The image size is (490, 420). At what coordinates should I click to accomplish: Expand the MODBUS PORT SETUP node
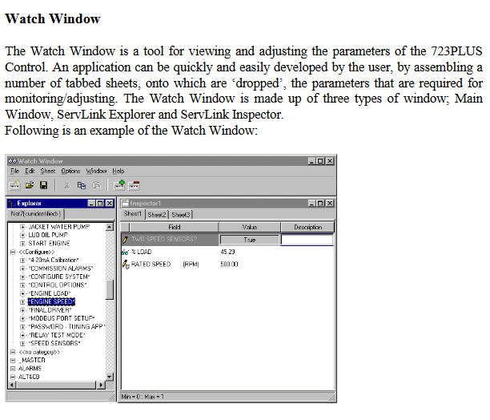tap(22, 319)
